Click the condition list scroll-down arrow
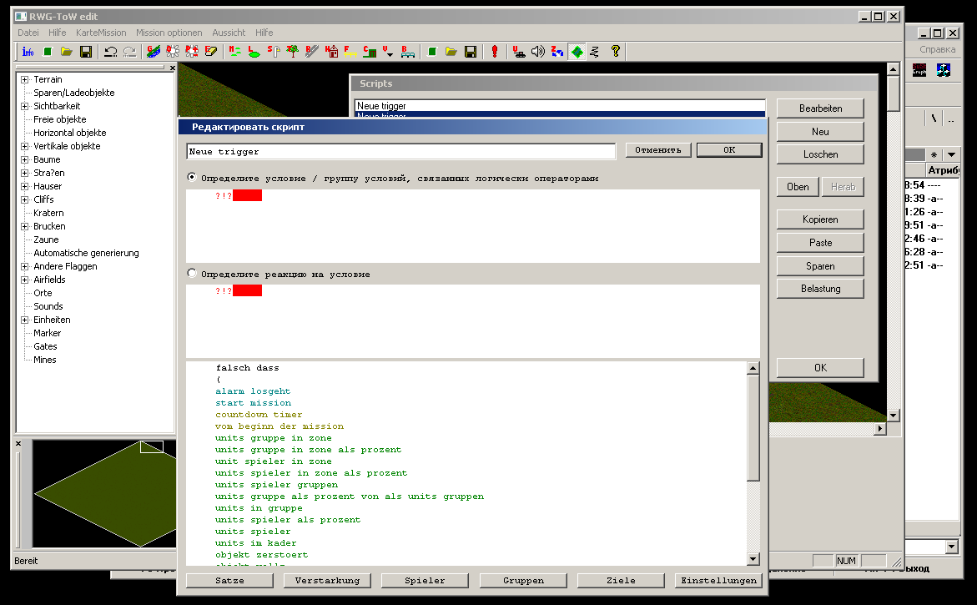 [753, 559]
